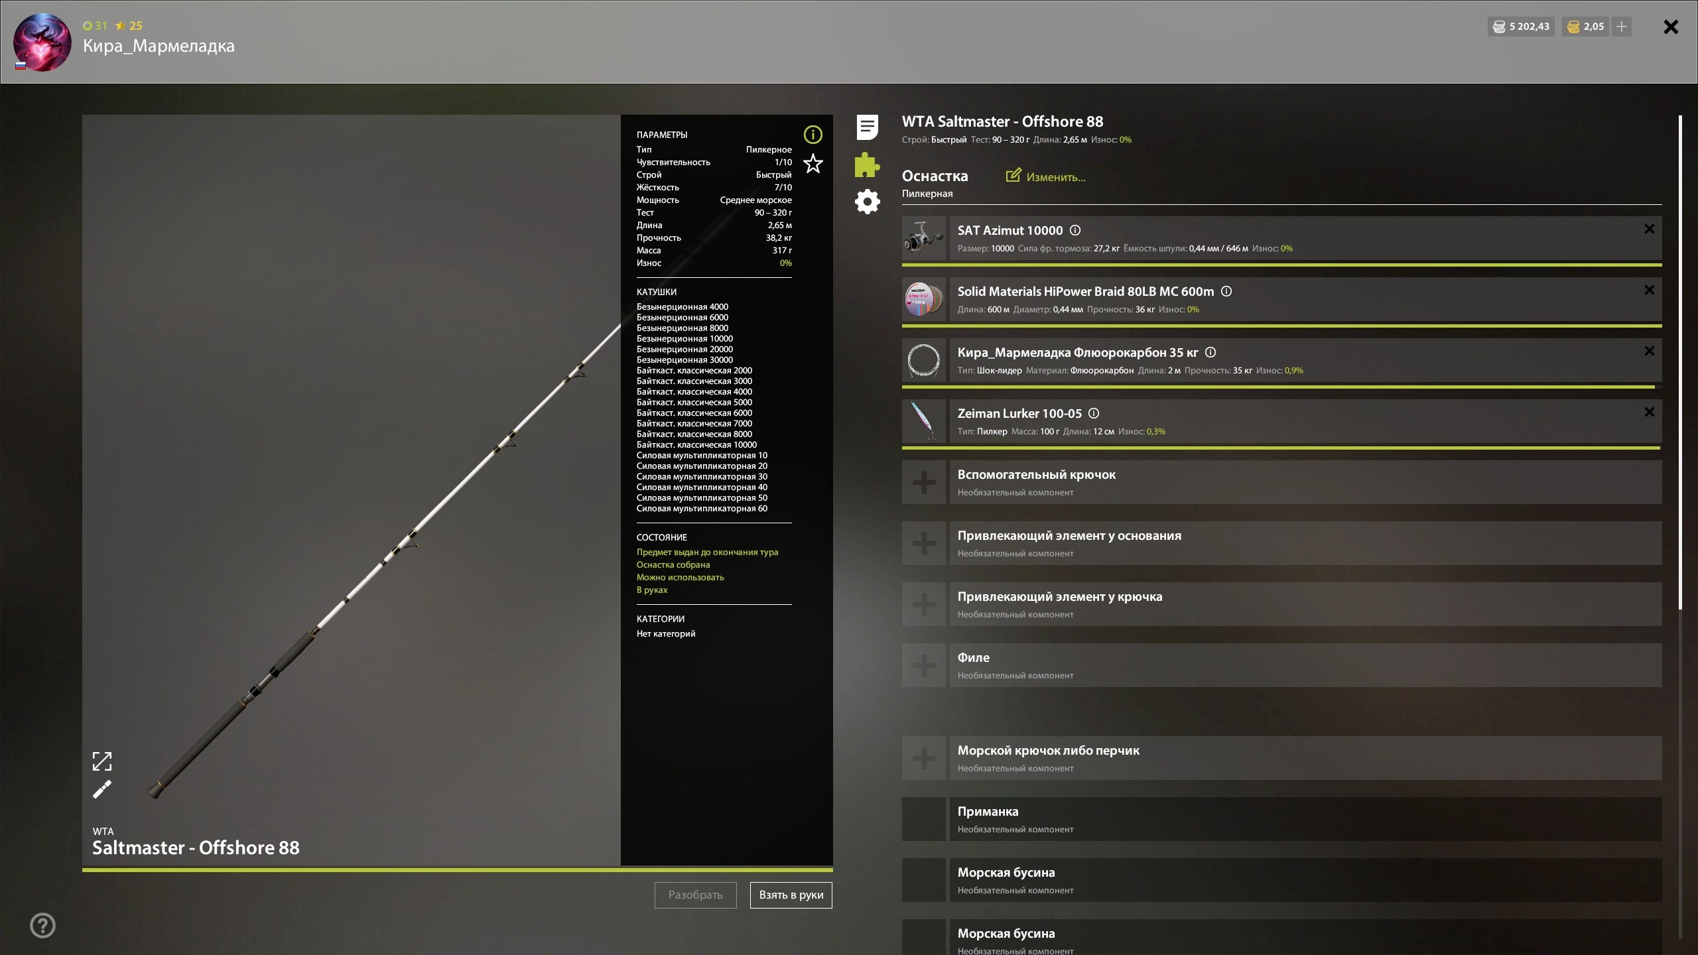Viewport: 1698px width, 955px height.
Task: Show info for Solid Materials HiPower Braid
Action: 1226,291
